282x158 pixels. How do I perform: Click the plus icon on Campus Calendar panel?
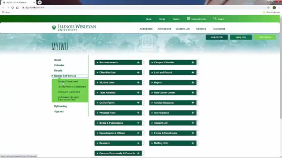click(x=193, y=62)
